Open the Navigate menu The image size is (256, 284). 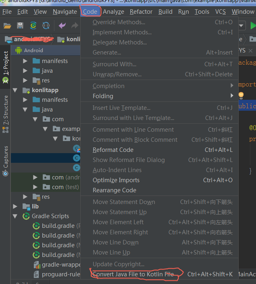(65, 12)
